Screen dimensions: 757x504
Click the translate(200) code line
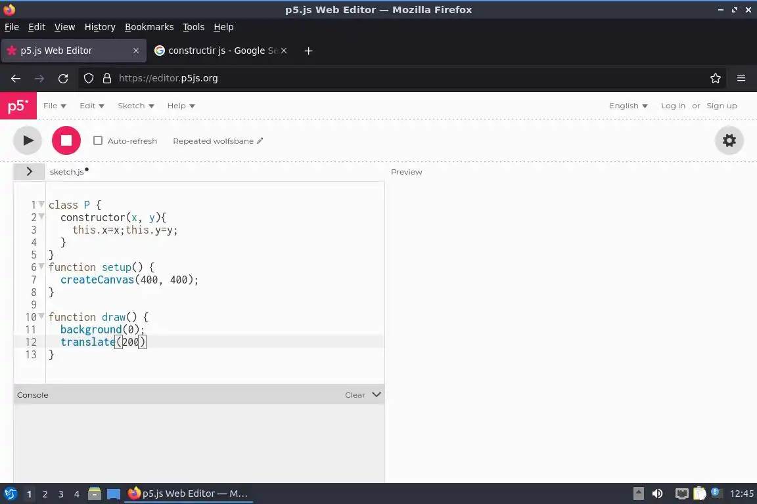pos(103,342)
